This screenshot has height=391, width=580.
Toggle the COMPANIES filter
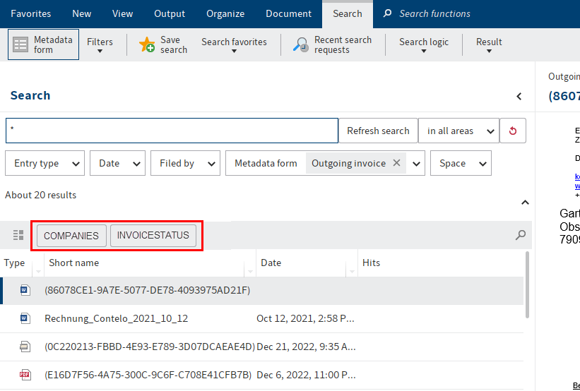(x=71, y=236)
